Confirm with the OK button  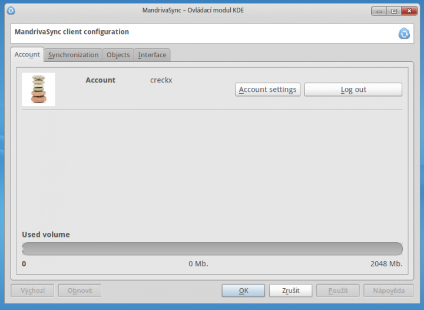coord(243,291)
